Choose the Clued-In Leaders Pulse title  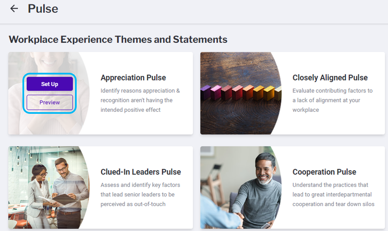(x=141, y=172)
